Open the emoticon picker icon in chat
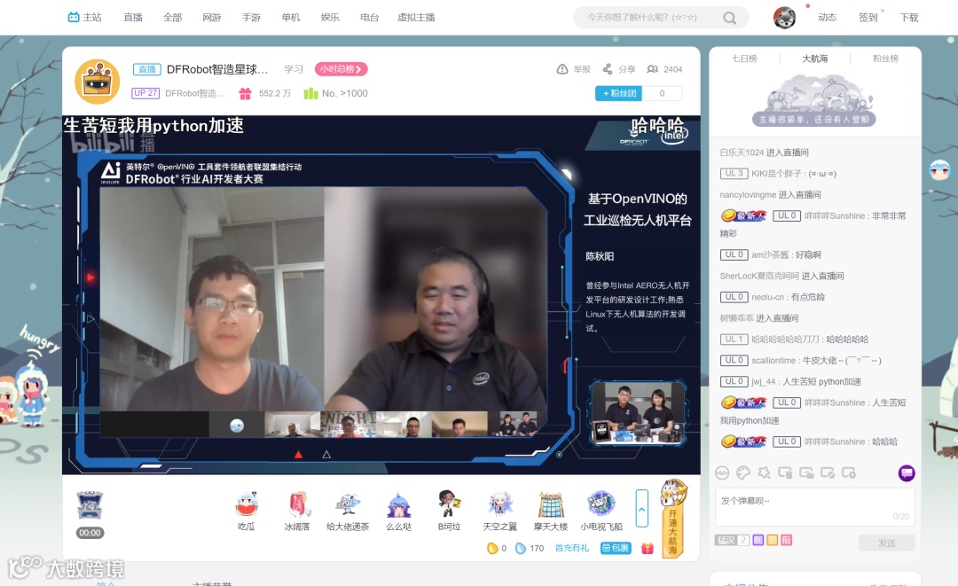958x586 pixels. (722, 473)
